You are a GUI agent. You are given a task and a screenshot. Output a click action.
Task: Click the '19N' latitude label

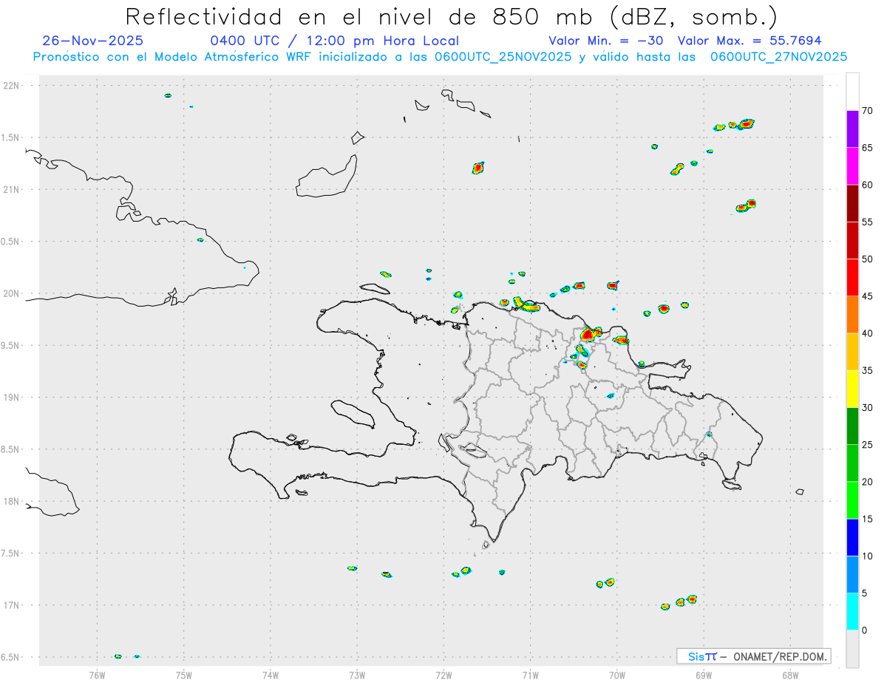[x=13, y=397]
